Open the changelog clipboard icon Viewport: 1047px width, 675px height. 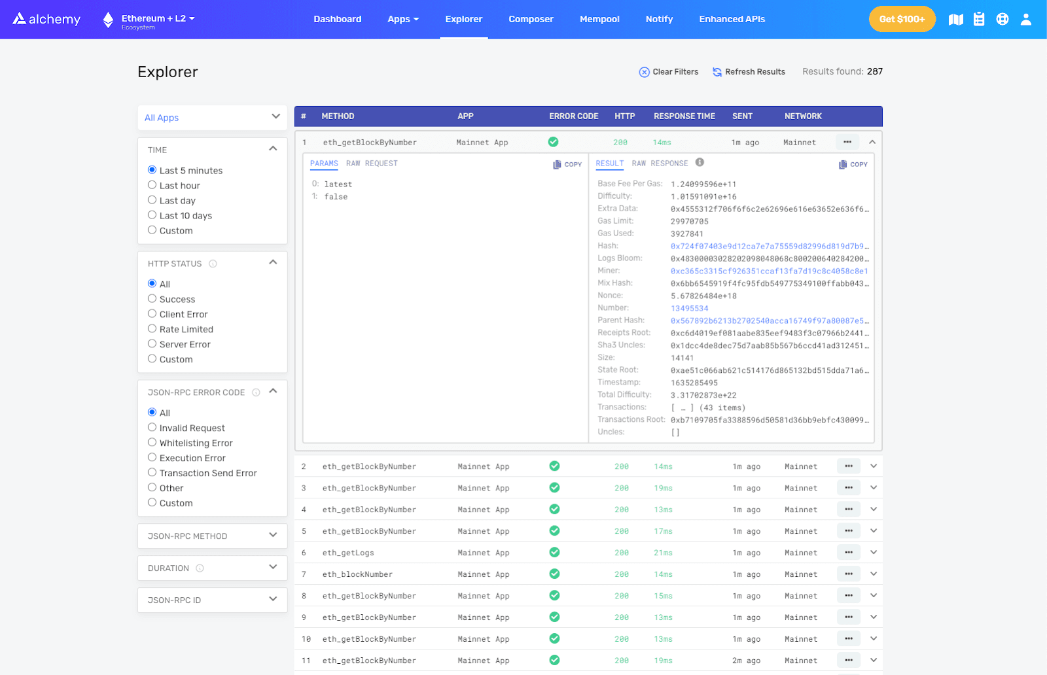click(x=979, y=19)
